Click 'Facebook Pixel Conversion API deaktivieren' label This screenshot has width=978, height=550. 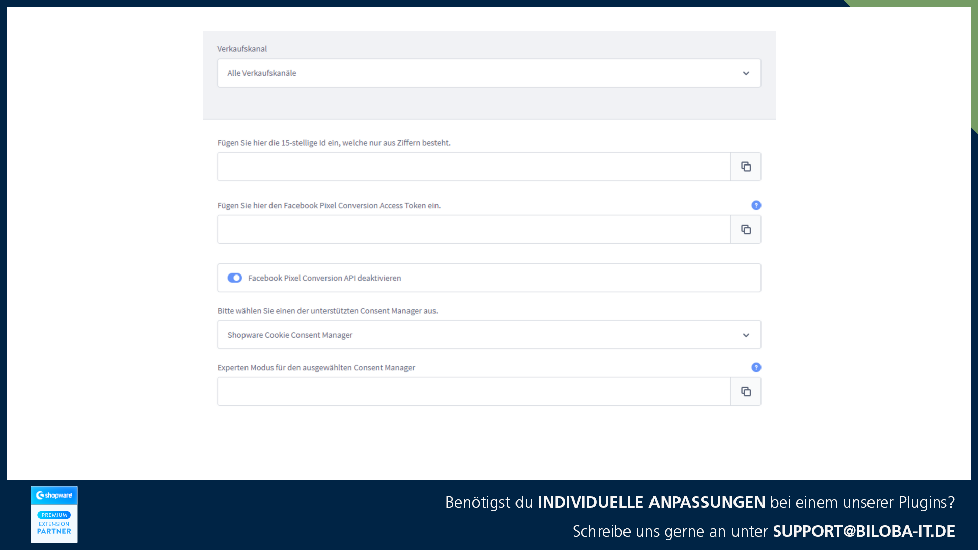point(324,278)
